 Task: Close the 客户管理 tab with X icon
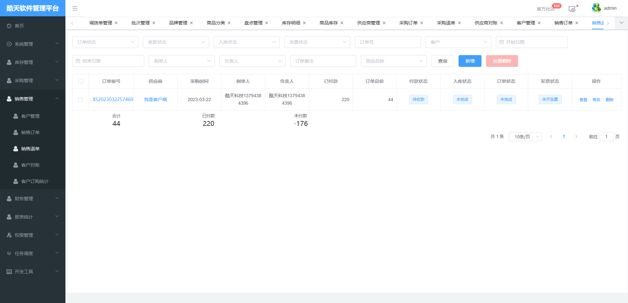click(x=539, y=23)
